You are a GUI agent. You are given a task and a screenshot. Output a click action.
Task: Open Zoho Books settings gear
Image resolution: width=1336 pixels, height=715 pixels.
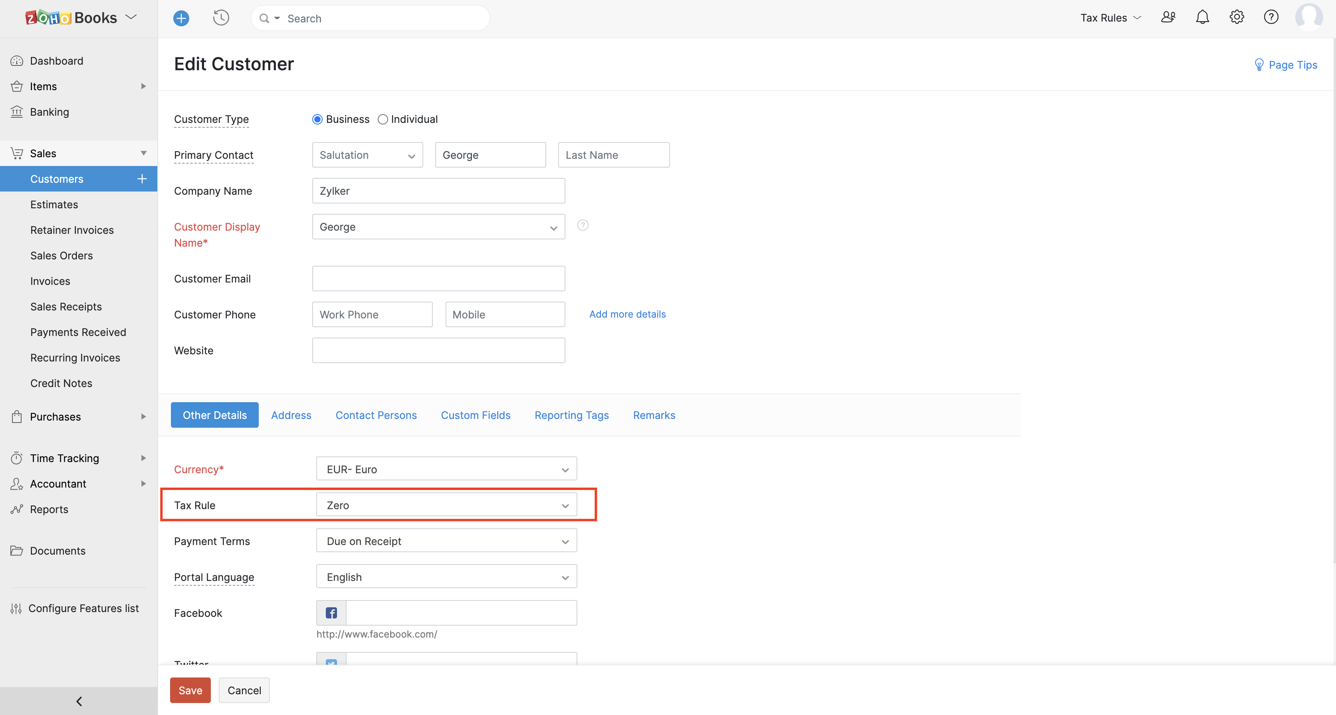(1237, 17)
